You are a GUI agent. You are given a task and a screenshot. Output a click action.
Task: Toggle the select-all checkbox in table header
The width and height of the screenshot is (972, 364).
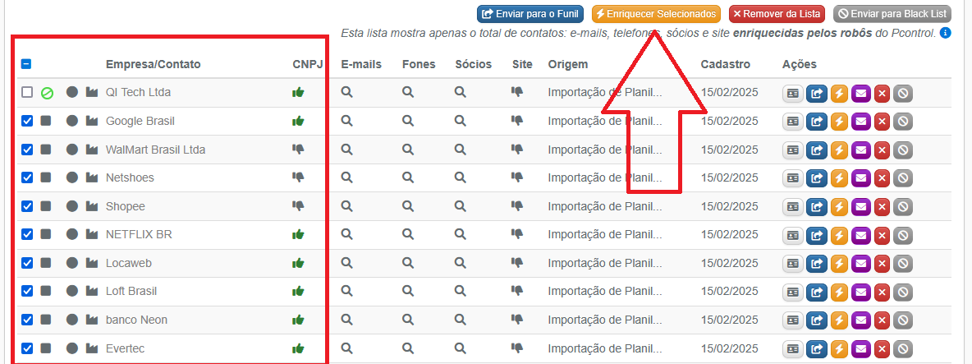(x=26, y=64)
